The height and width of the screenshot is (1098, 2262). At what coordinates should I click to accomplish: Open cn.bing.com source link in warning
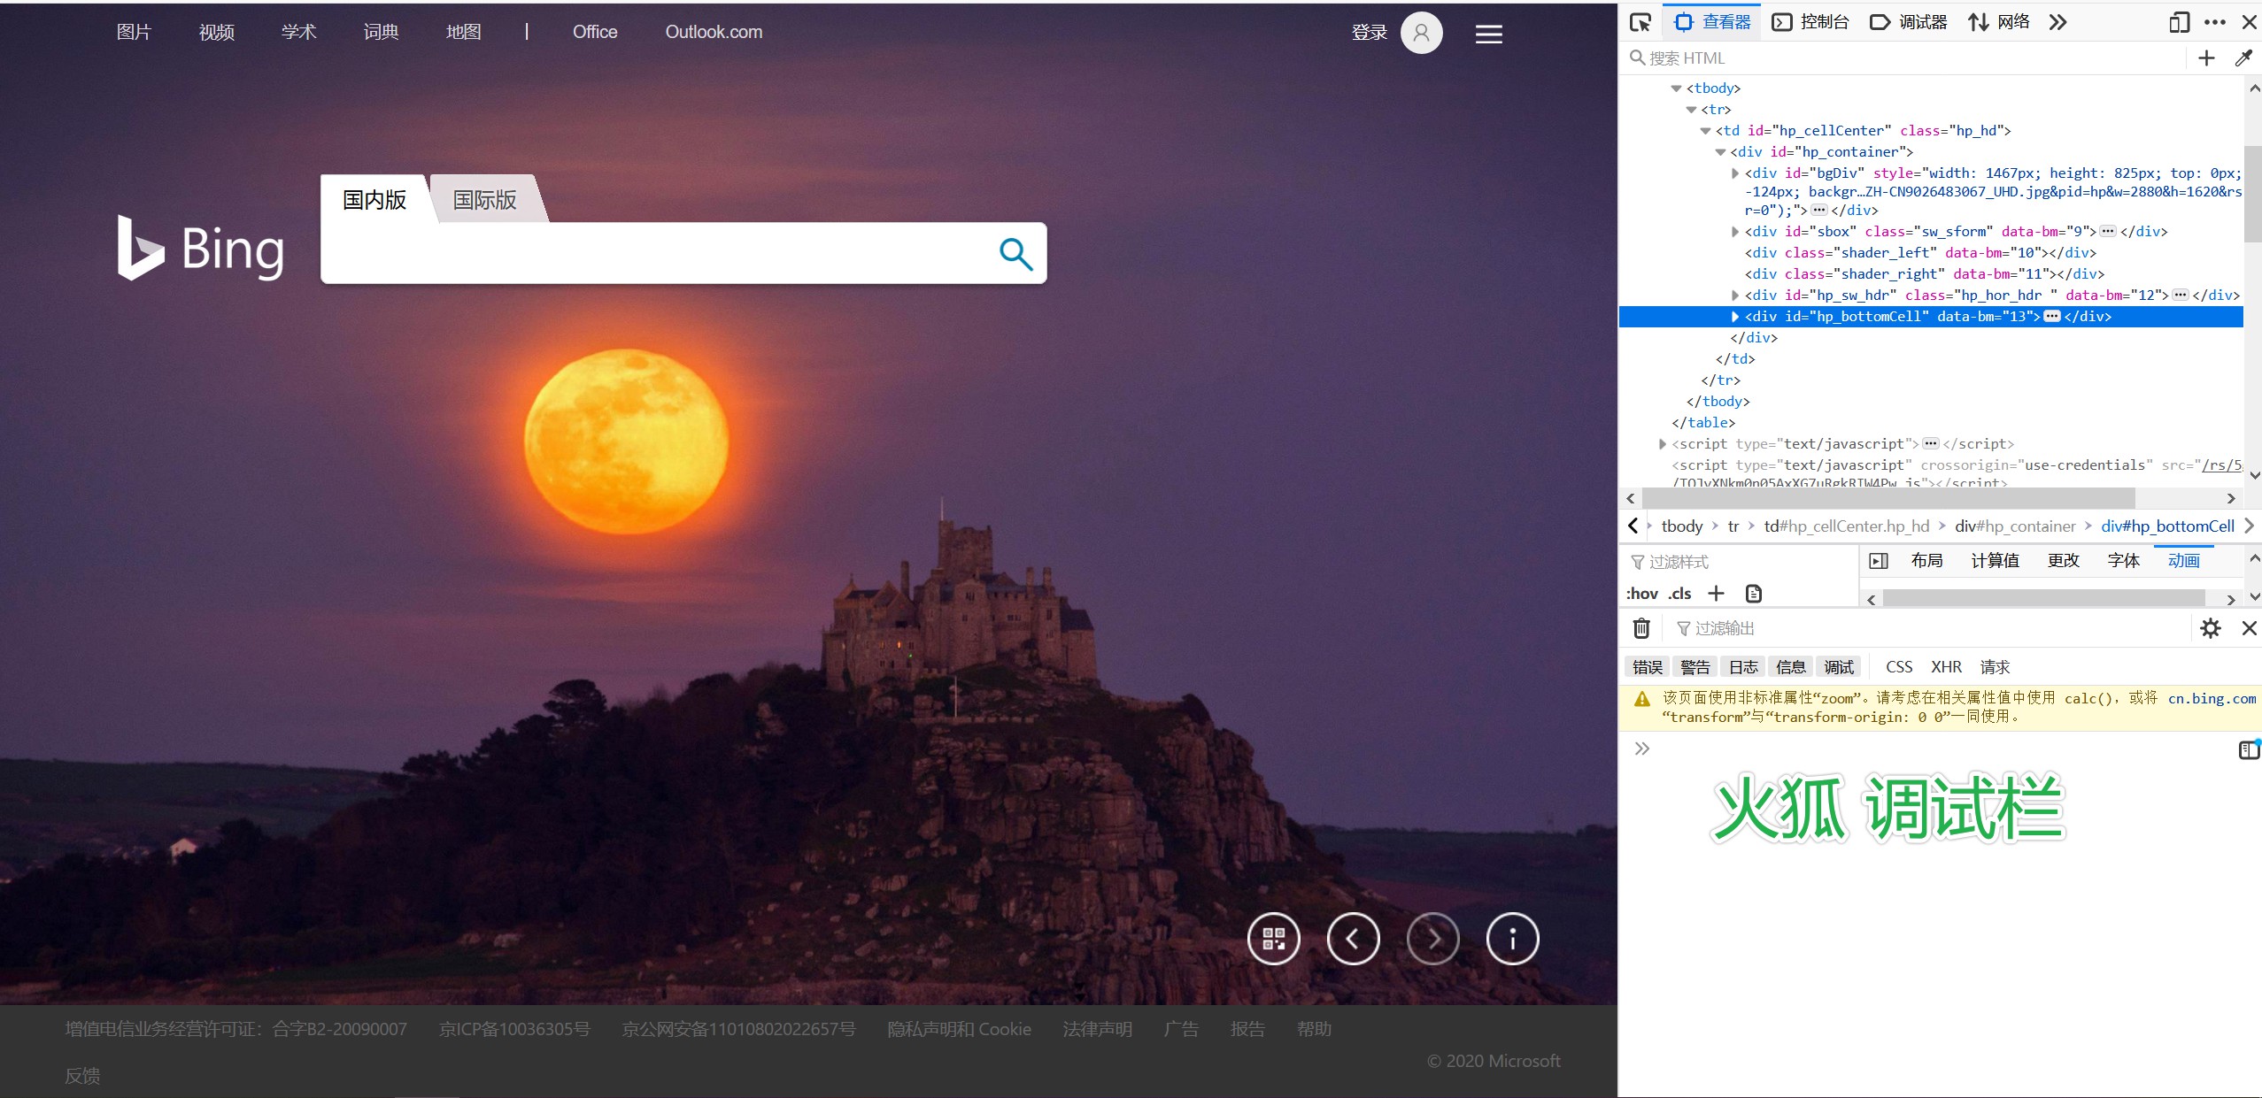tap(2212, 699)
